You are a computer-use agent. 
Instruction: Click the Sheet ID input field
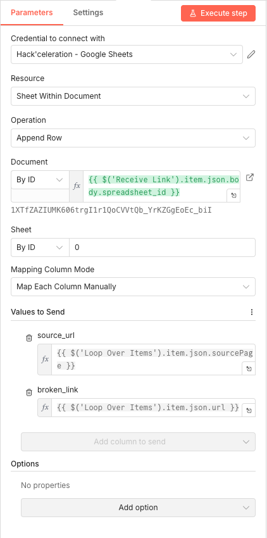tap(163, 247)
